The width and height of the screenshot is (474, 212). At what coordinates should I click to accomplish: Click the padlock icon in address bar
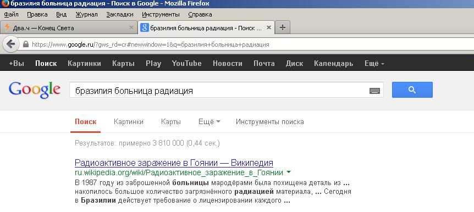26,44
